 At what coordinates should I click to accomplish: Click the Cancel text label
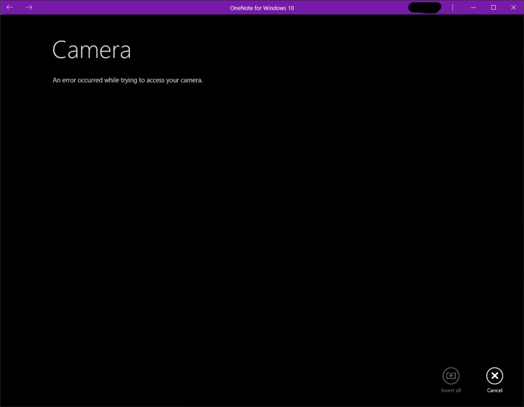tap(494, 391)
